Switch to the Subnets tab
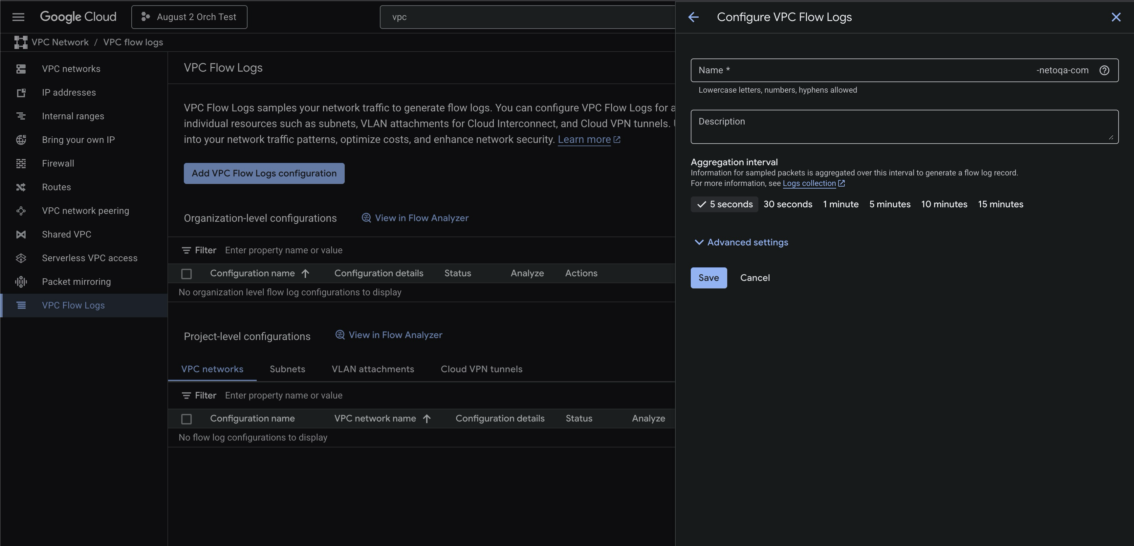This screenshot has height=546, width=1134. 287,370
